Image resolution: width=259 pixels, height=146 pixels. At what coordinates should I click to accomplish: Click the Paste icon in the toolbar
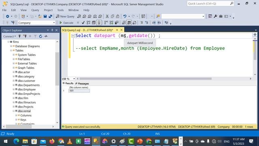point(118,16)
